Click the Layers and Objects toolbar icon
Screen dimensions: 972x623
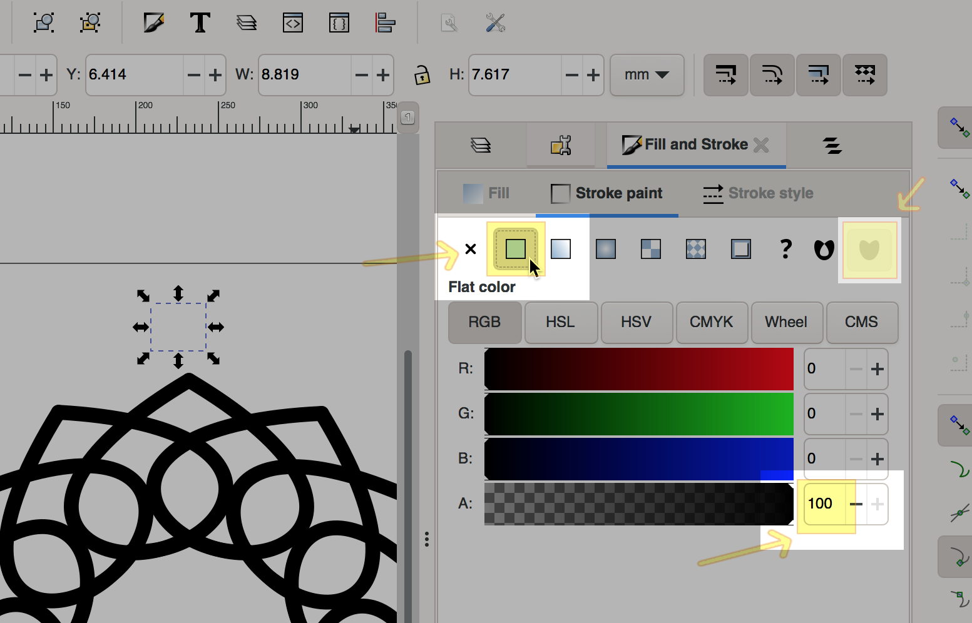pos(247,23)
